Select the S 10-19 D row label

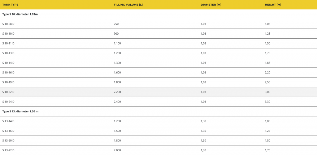[x=8, y=82]
